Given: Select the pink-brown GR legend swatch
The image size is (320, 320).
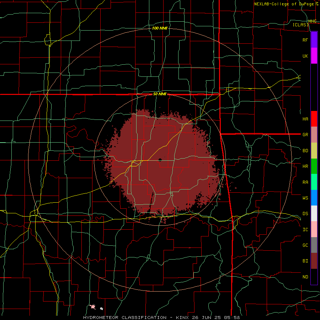Looking at the screenshot, I should coord(314,134).
